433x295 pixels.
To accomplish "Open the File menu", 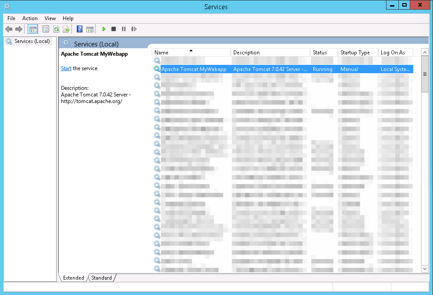I will pos(11,18).
